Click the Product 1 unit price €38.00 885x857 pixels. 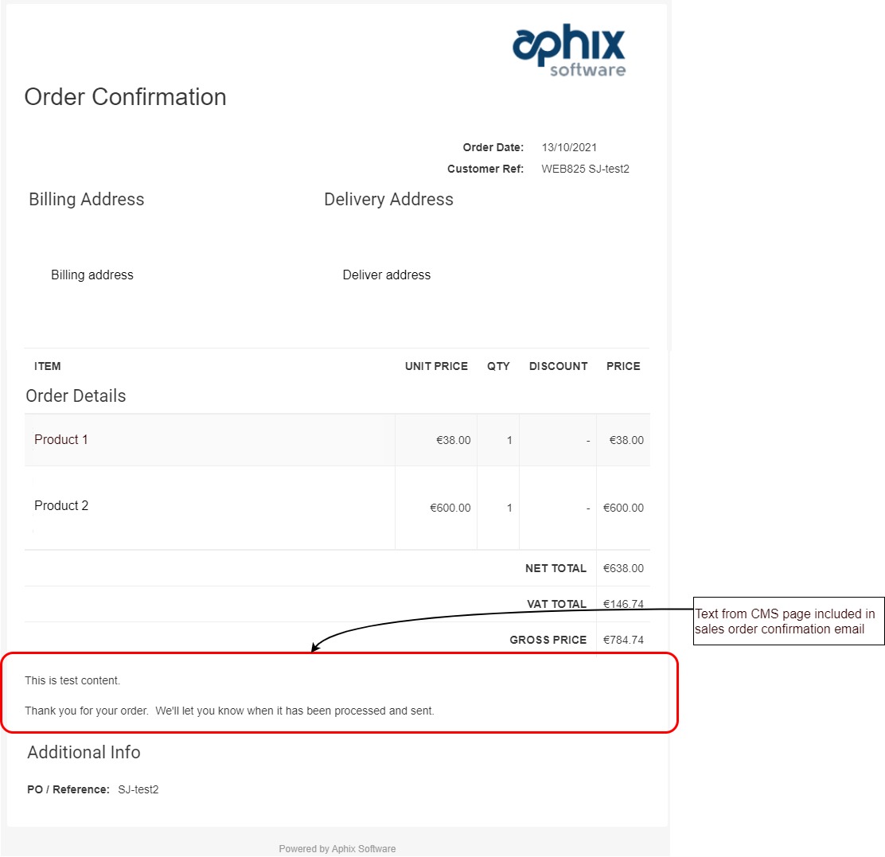tap(453, 440)
